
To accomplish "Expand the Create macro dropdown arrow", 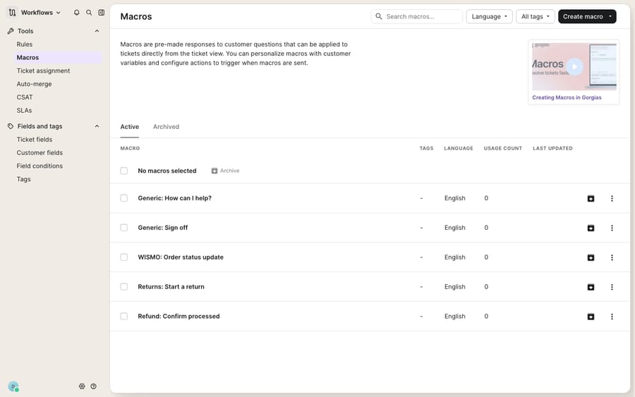I will 610,17.
